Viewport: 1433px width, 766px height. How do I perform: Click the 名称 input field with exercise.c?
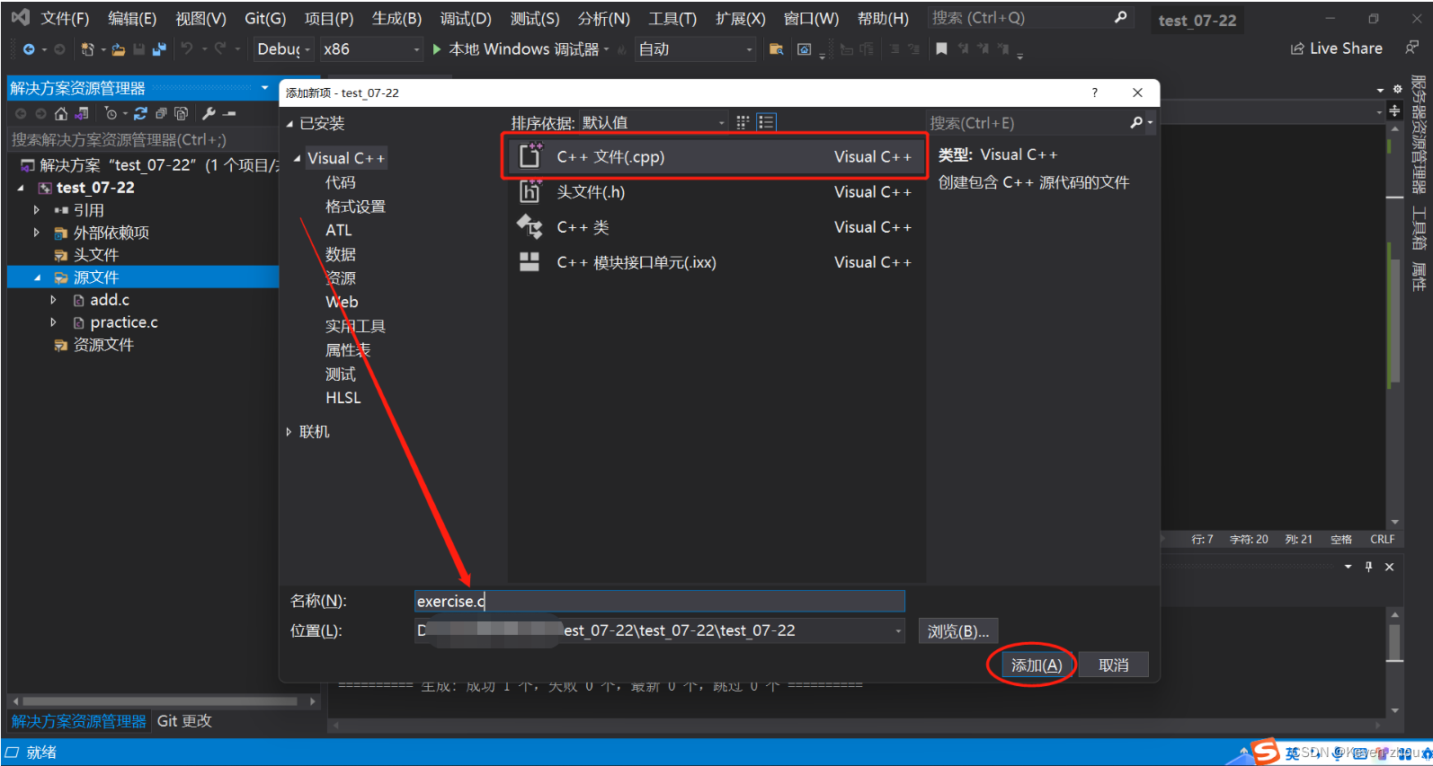(x=659, y=601)
